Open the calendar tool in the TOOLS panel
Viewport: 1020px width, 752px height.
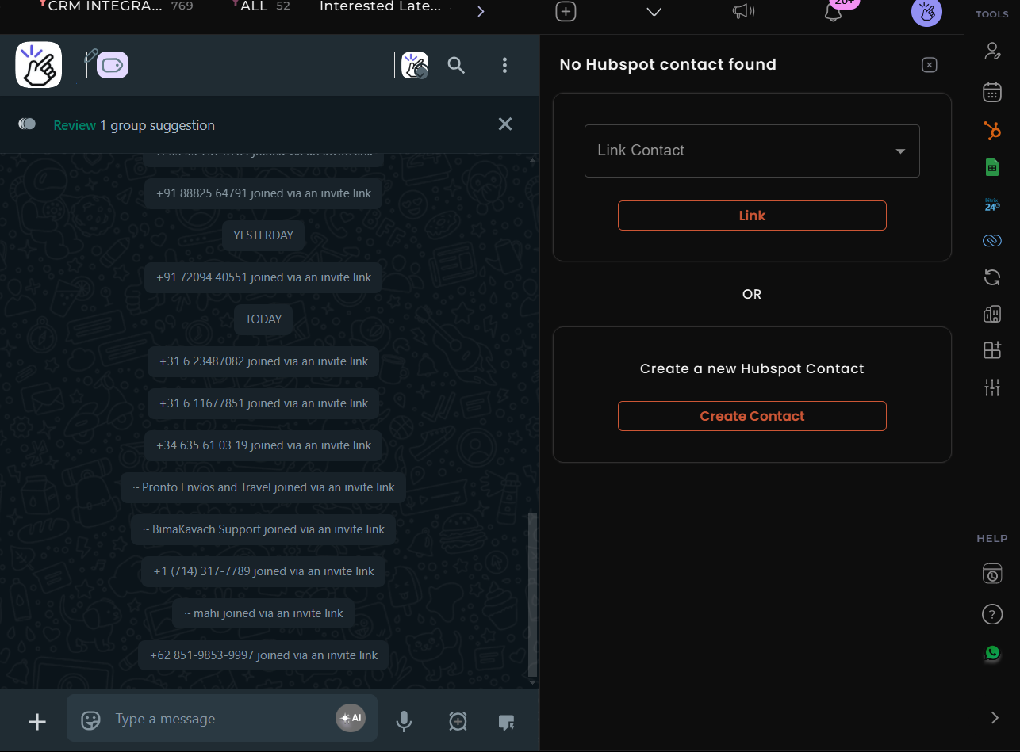[992, 92]
